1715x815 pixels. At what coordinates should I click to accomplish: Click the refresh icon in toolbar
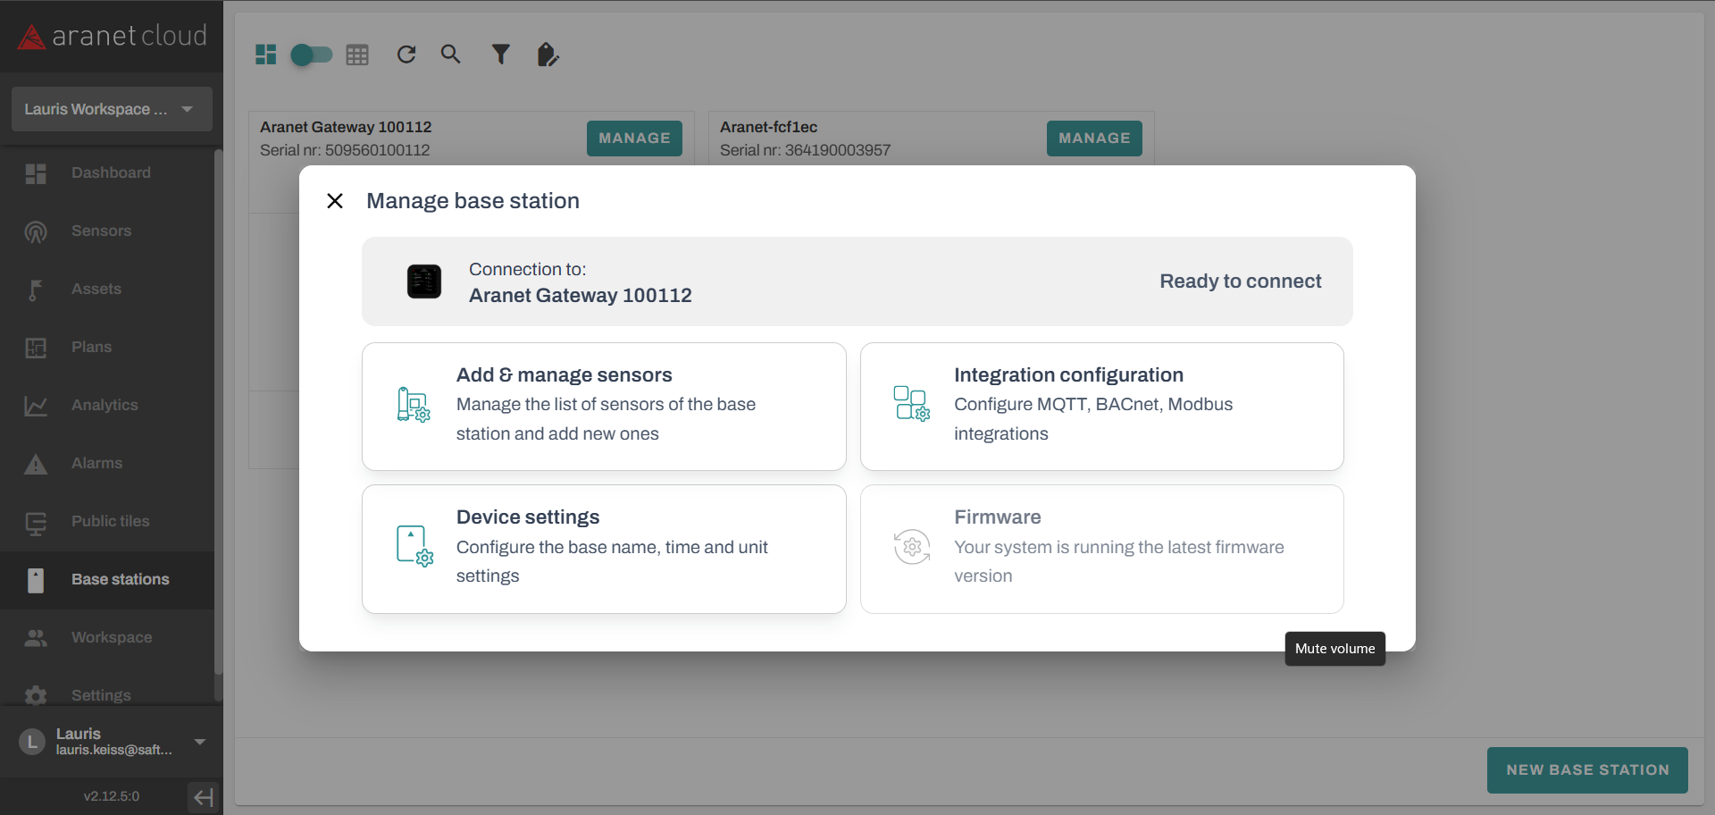coord(406,55)
